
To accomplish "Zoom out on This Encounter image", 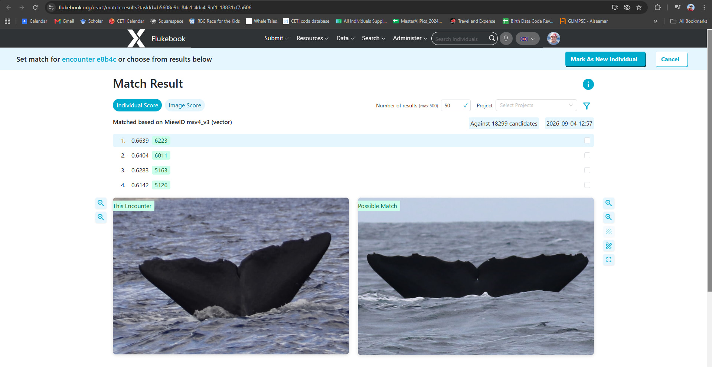I will pos(101,217).
